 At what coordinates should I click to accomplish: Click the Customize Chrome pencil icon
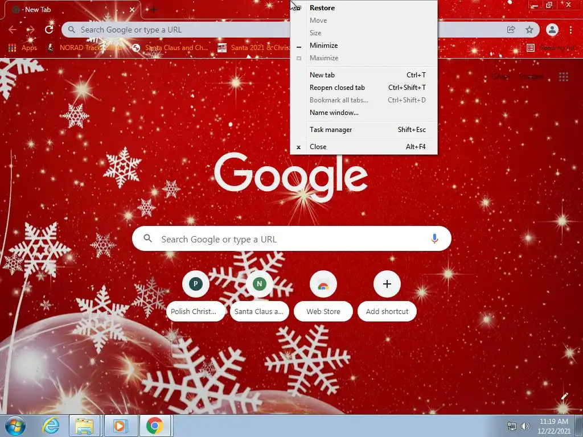[564, 396]
